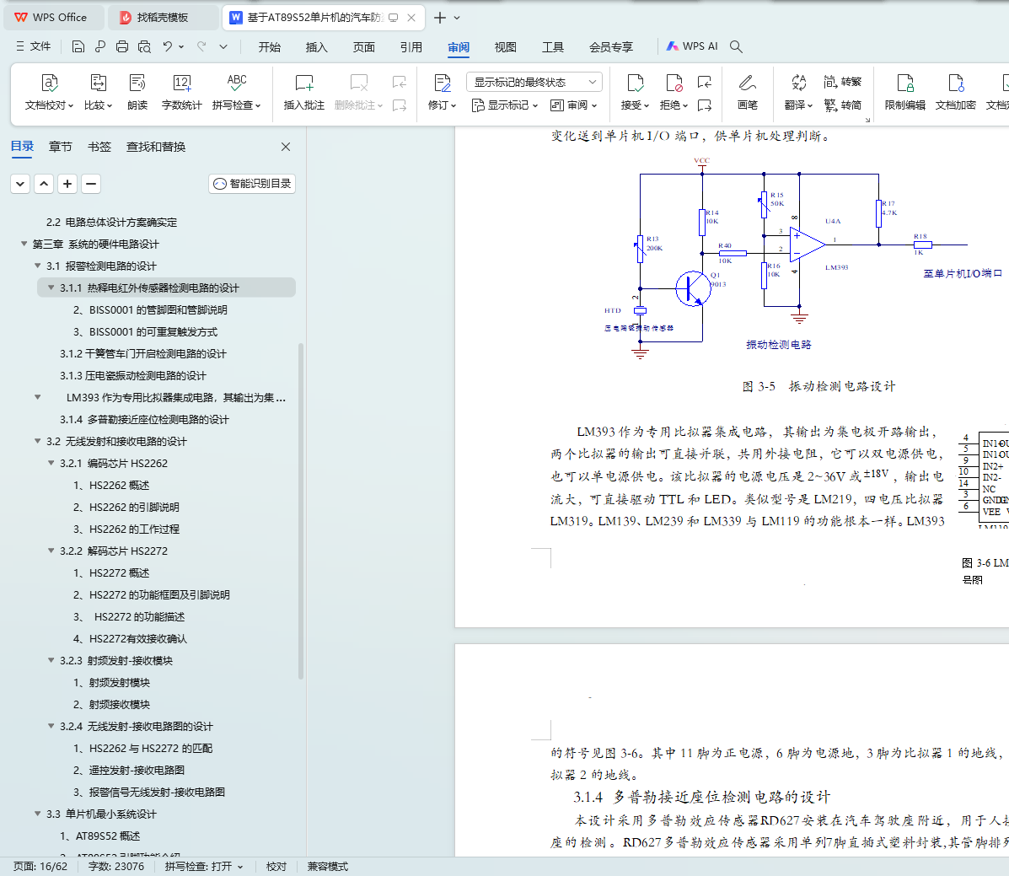Image resolution: width=1009 pixels, height=876 pixels.
Task: Click navigation pane vertical scrollbar
Action: coord(301,512)
